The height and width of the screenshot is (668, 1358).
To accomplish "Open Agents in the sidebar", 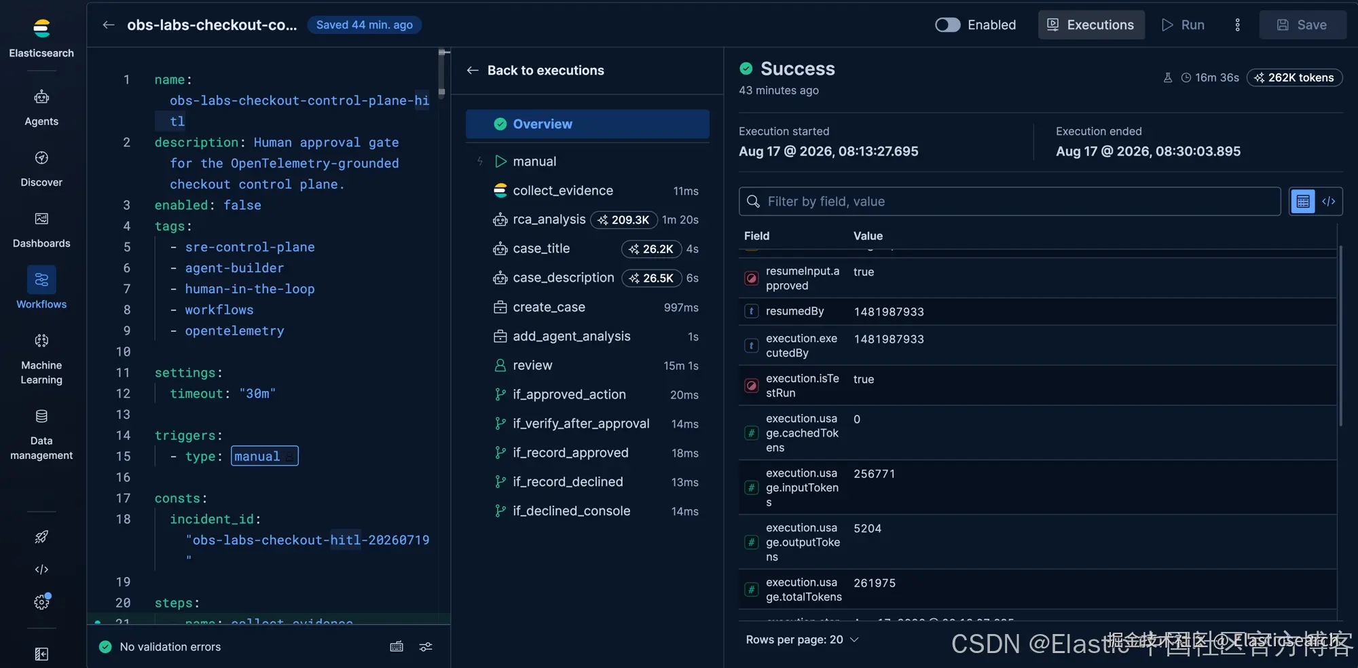I will click(41, 108).
